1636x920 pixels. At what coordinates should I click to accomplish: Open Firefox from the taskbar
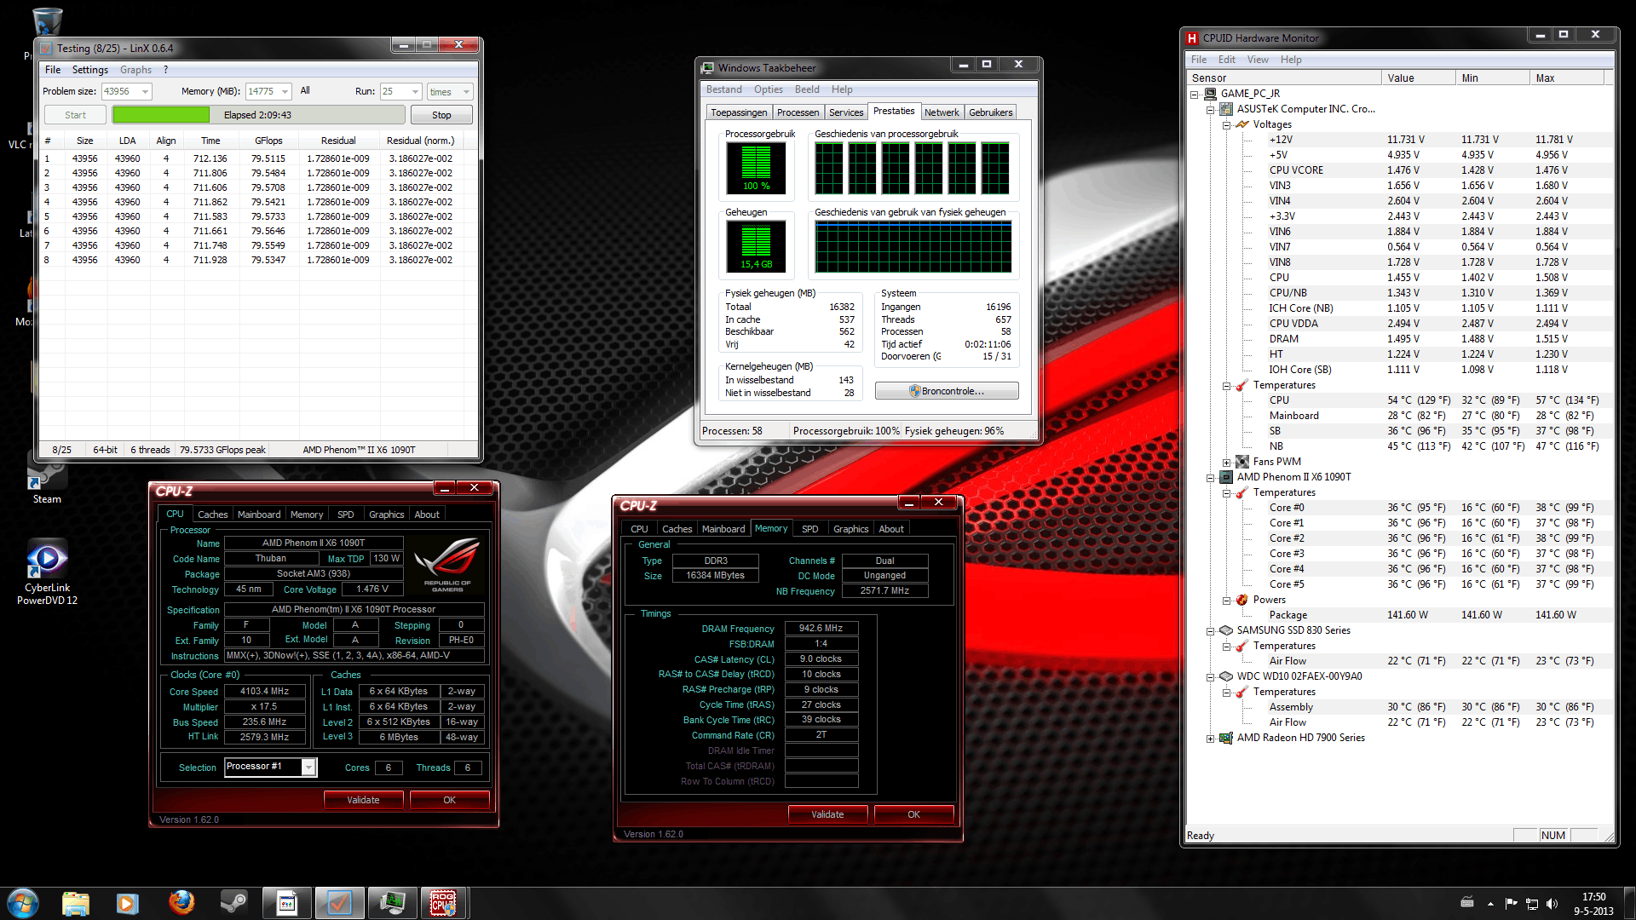[181, 902]
